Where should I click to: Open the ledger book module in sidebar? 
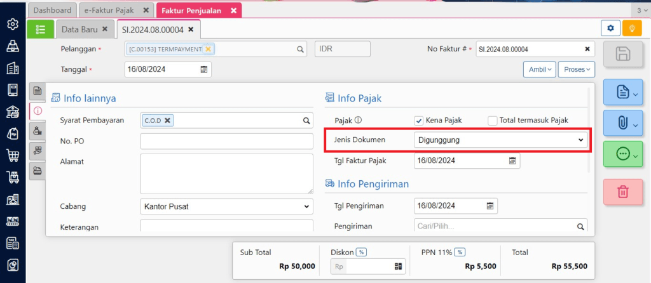point(13,90)
